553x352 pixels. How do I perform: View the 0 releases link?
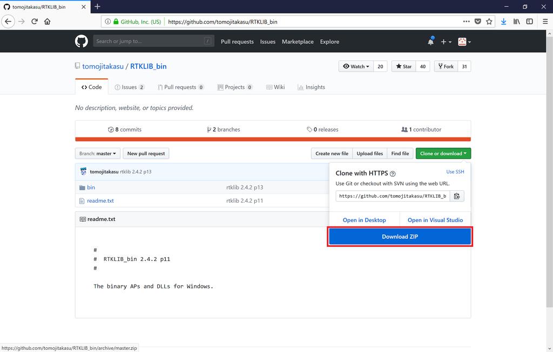[322, 129]
